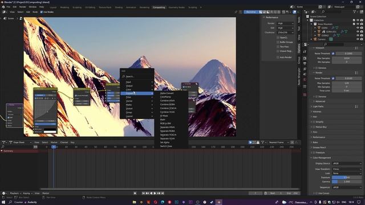Open the Marker menu in timeline footer
This screenshot has width=365, height=205.
click(46, 193)
